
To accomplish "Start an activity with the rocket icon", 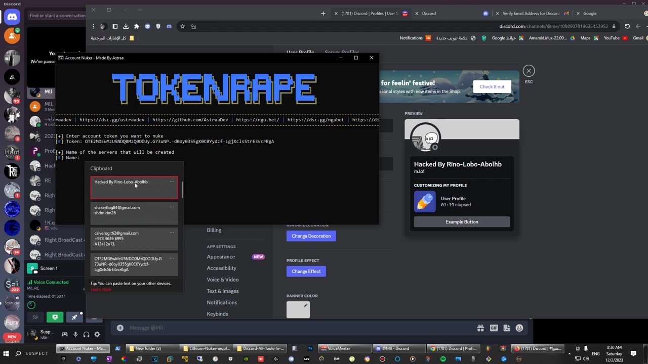I will pyautogui.click(x=74, y=317).
